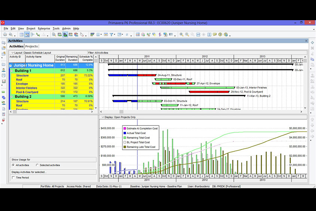Collapse the Juniper Nursing Home group
Viewport: 316px width, 211px height.
click(10, 65)
